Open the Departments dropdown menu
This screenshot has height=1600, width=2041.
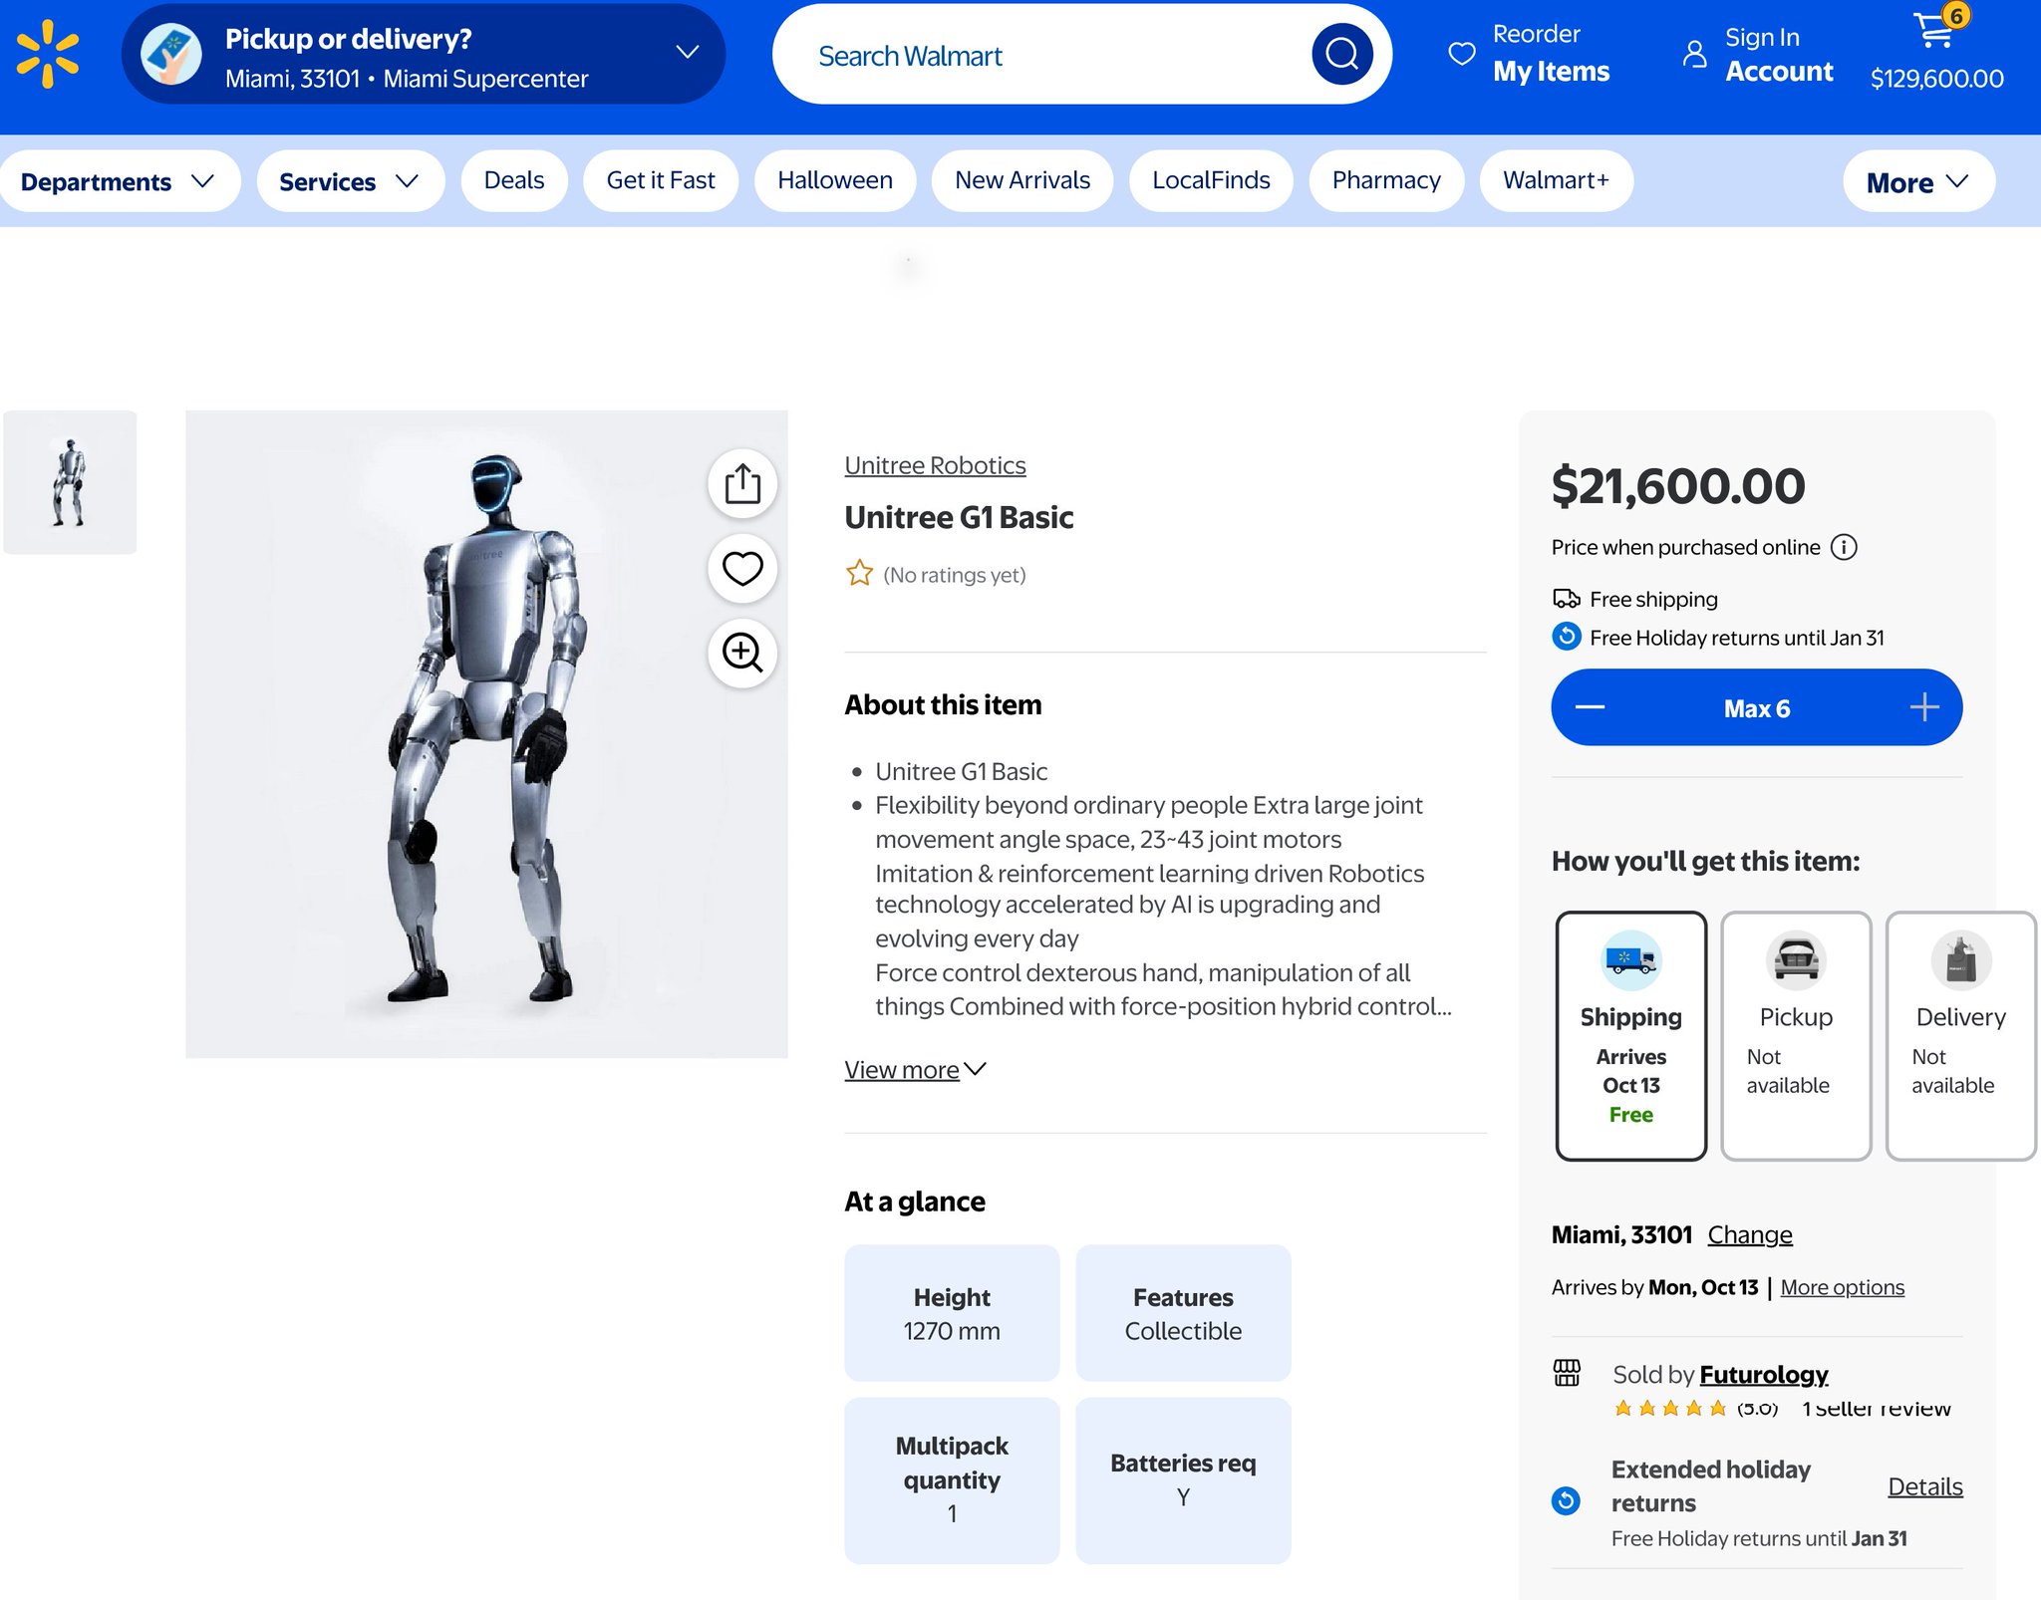click(x=118, y=181)
